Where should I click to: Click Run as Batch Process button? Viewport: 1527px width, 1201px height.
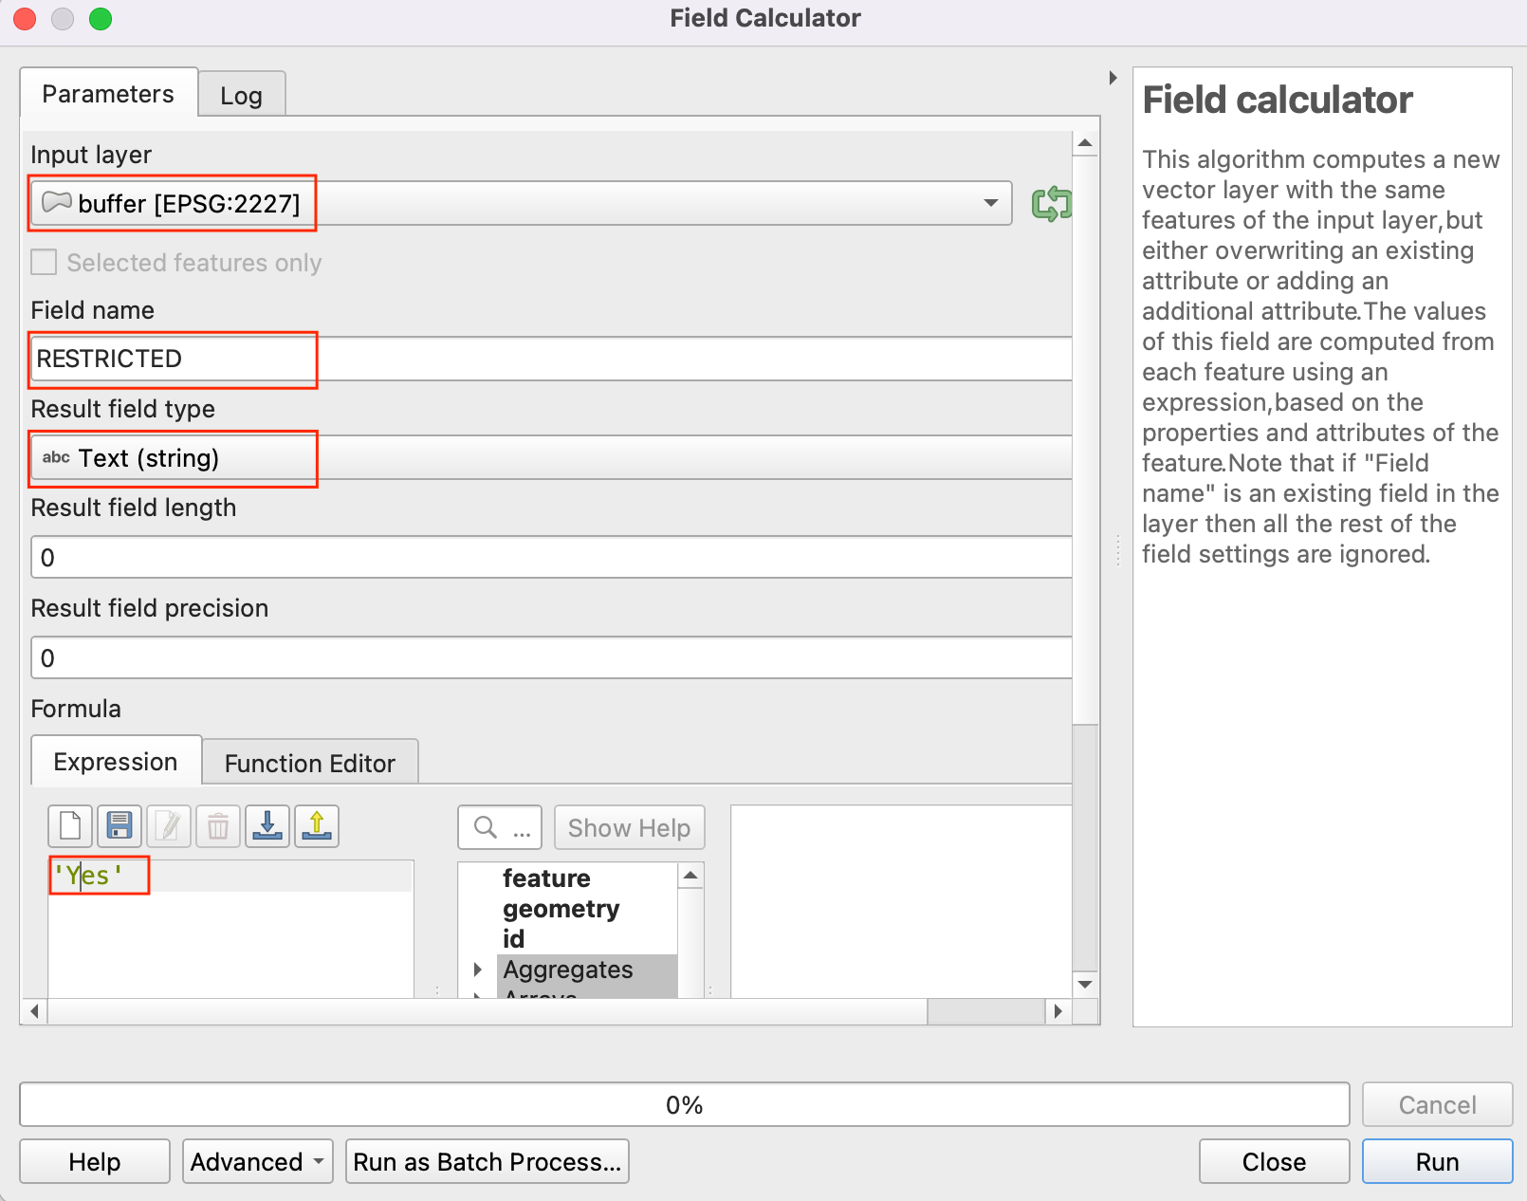tap(487, 1161)
